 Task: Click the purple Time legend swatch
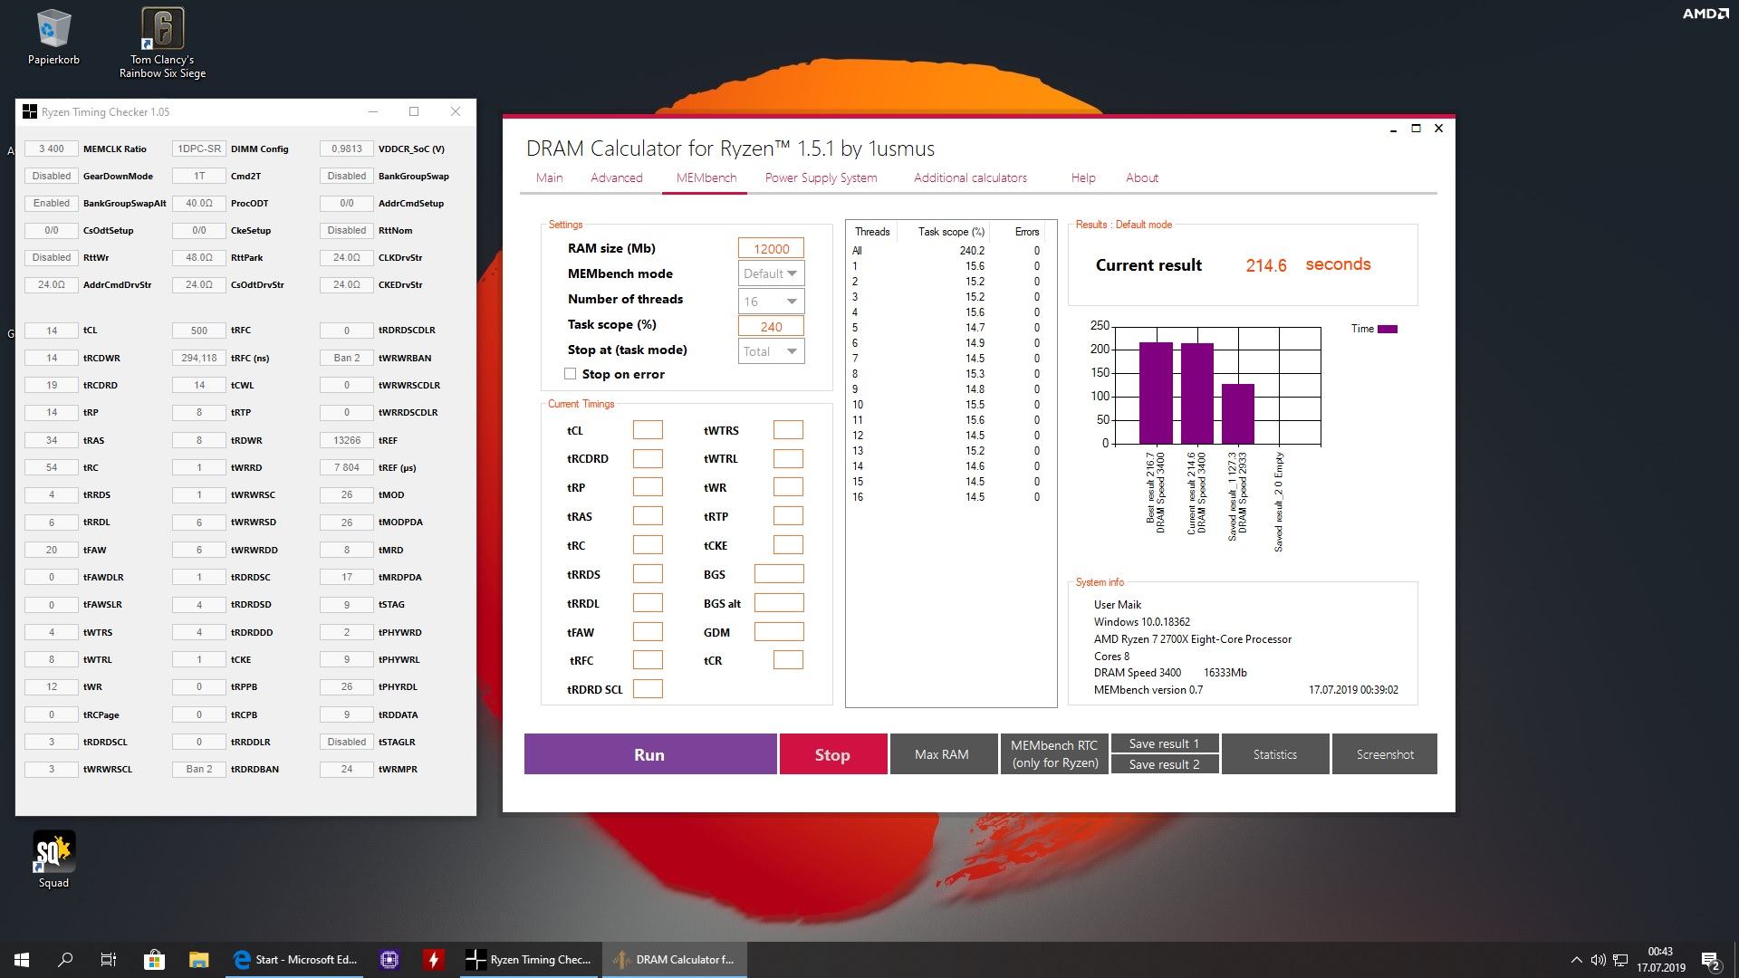[1388, 329]
